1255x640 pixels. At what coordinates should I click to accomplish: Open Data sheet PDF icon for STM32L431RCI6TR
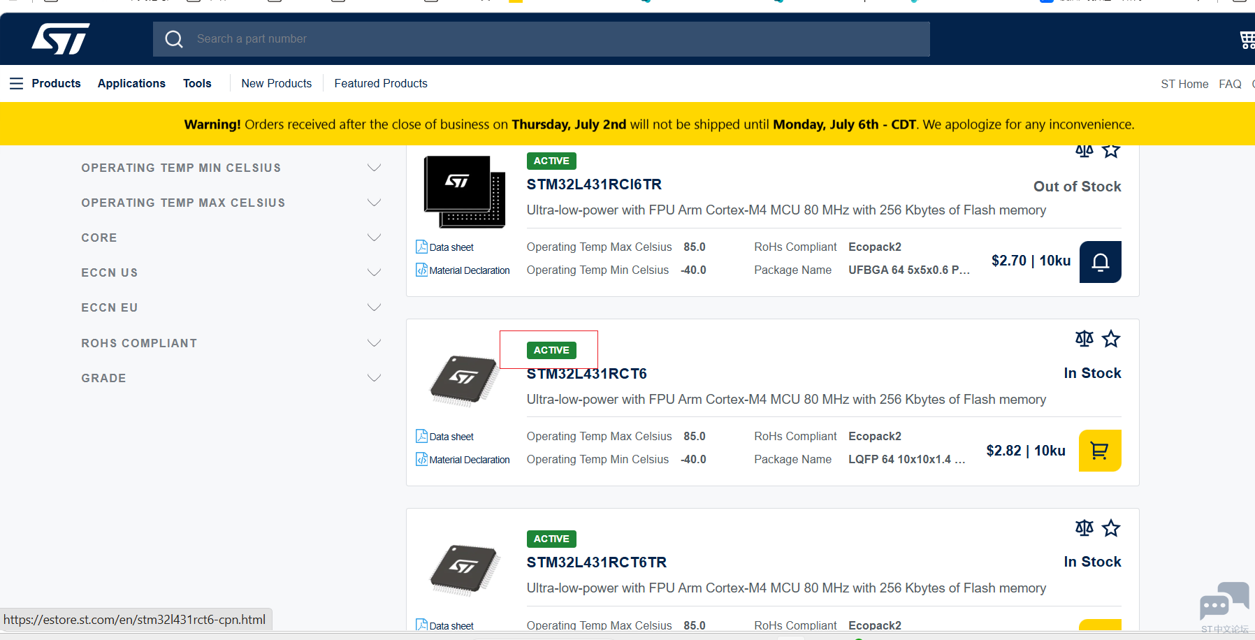(421, 247)
